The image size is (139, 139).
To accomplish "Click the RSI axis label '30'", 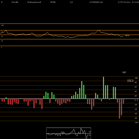I will coord(2,41).
